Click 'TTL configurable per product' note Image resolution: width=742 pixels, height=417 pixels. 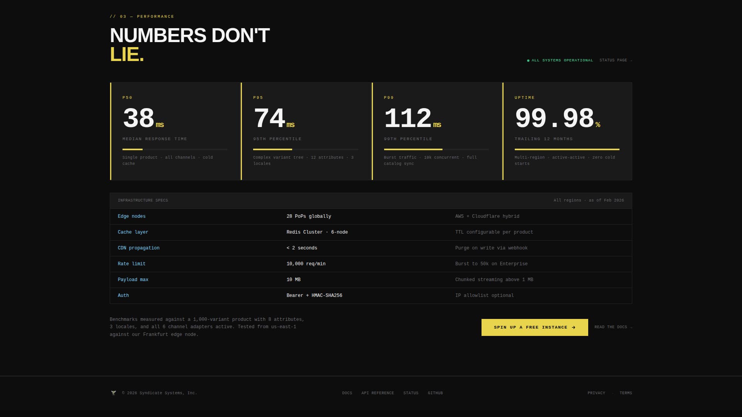pyautogui.click(x=494, y=232)
